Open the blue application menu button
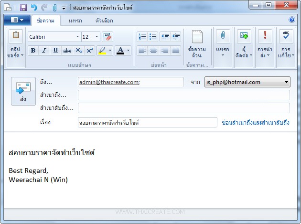The image size is (301, 224). coord(17,20)
